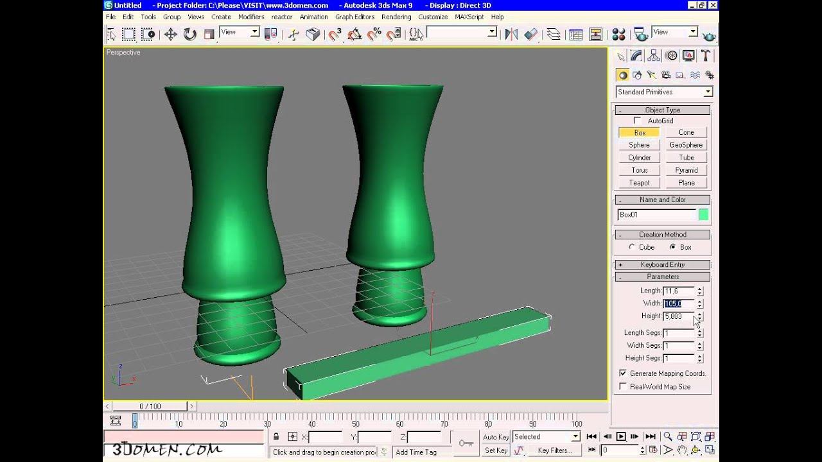Toggle the Angle Snap icon

[354, 35]
